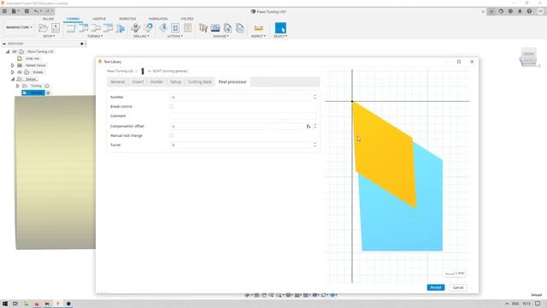The width and height of the screenshot is (547, 308).
Task: Open the Tool Library icon in Manage
Action: pyautogui.click(x=203, y=28)
